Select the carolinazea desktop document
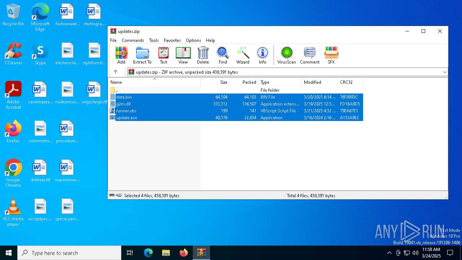Screen dimensions: 462x260 (40, 93)
